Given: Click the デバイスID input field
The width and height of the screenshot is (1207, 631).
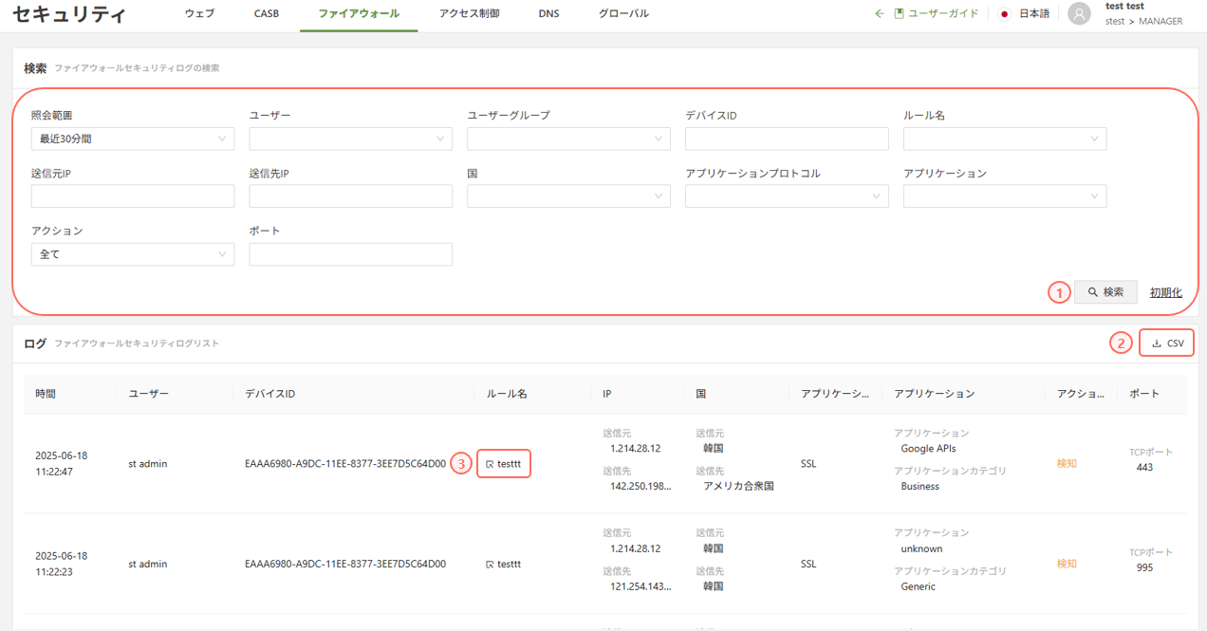Looking at the screenshot, I should [x=787, y=139].
